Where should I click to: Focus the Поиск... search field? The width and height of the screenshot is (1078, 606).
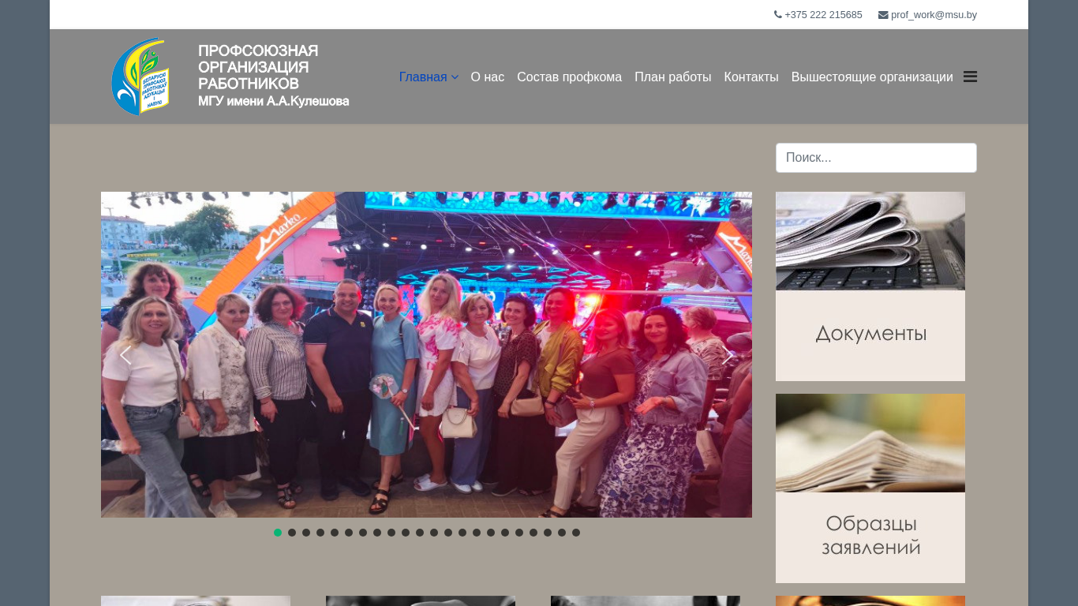(876, 158)
